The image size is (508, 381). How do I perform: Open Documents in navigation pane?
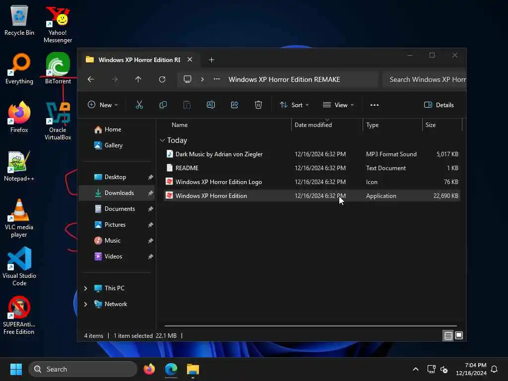pos(117,209)
